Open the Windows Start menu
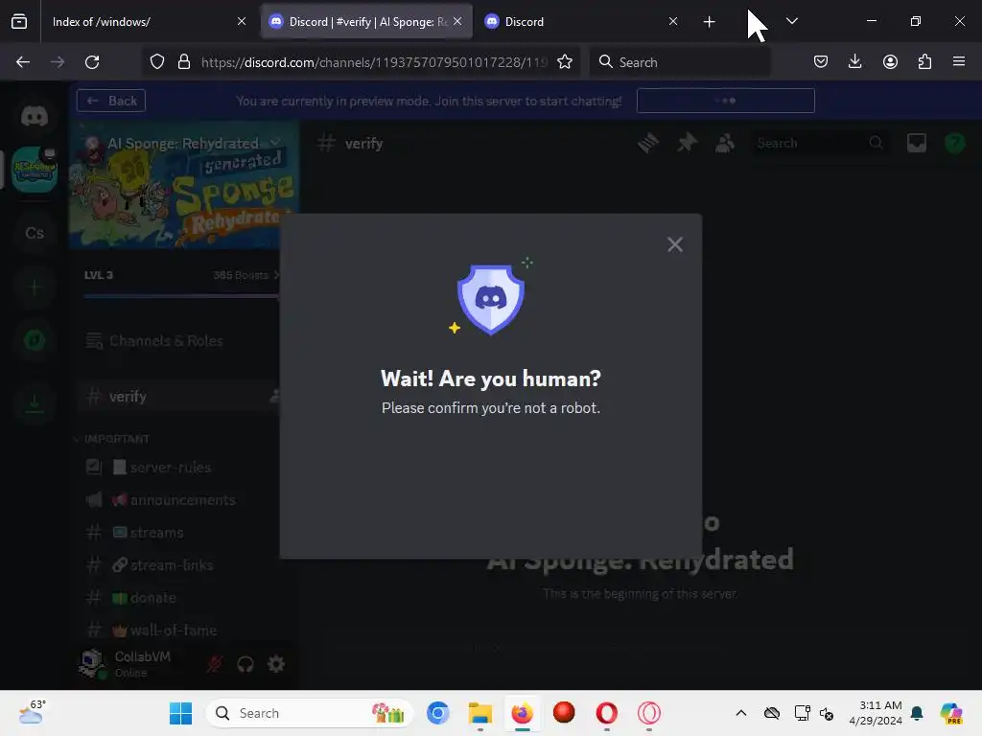Viewport: 982px width, 736px height. (181, 713)
